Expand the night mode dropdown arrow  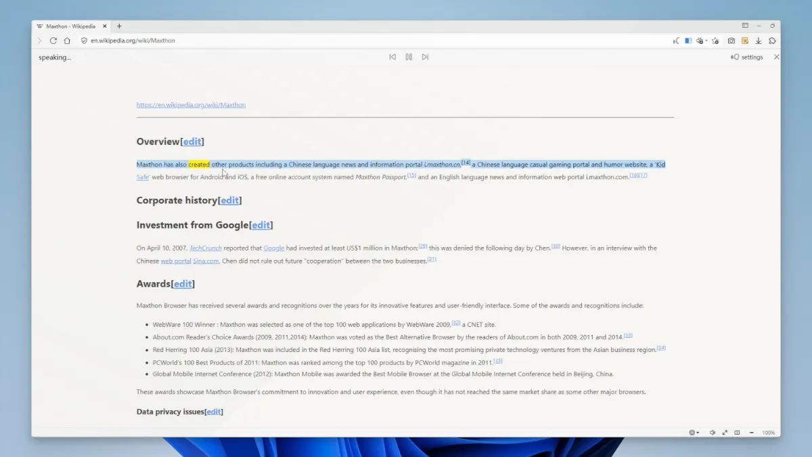tap(706, 41)
